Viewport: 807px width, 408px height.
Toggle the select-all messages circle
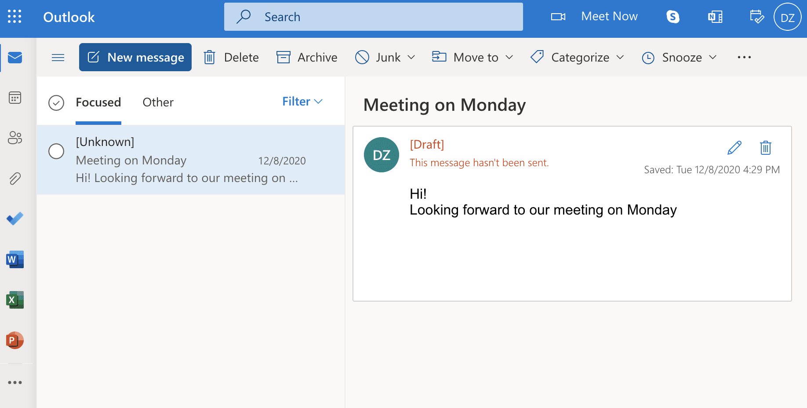[56, 102]
